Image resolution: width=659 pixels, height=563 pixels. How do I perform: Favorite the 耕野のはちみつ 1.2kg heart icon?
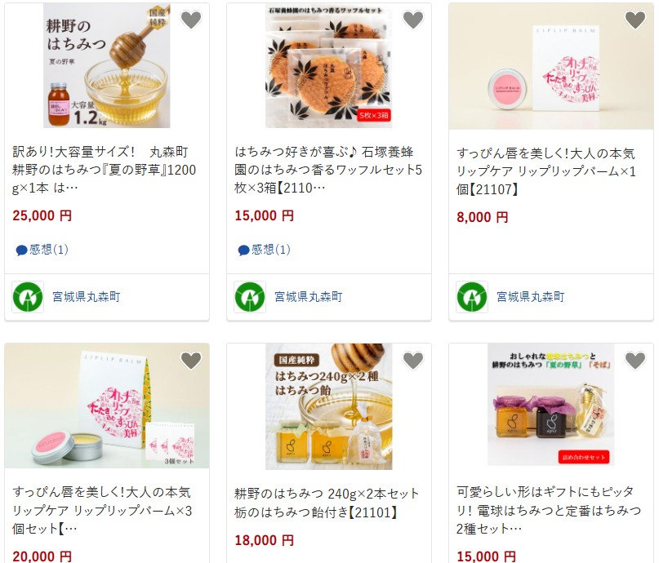click(191, 20)
